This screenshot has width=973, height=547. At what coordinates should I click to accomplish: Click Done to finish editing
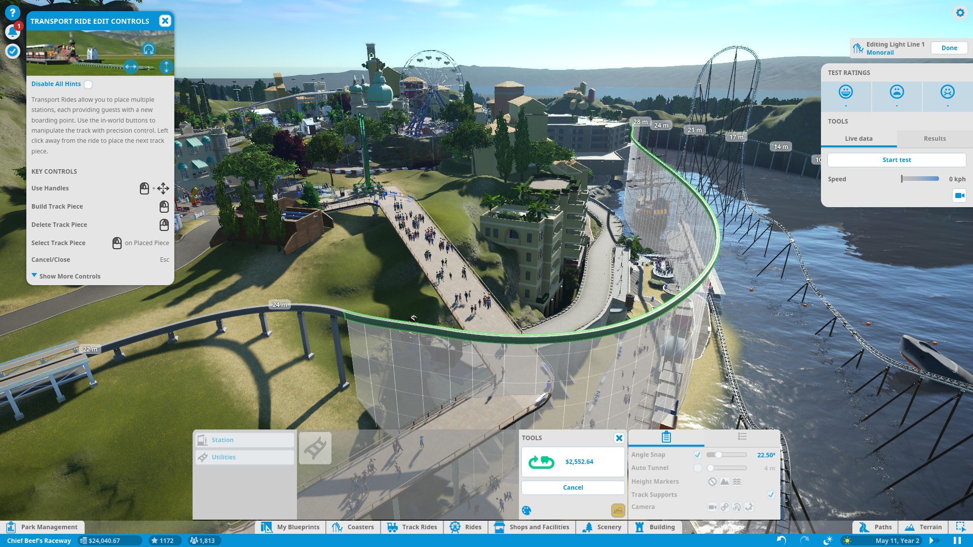[949, 48]
